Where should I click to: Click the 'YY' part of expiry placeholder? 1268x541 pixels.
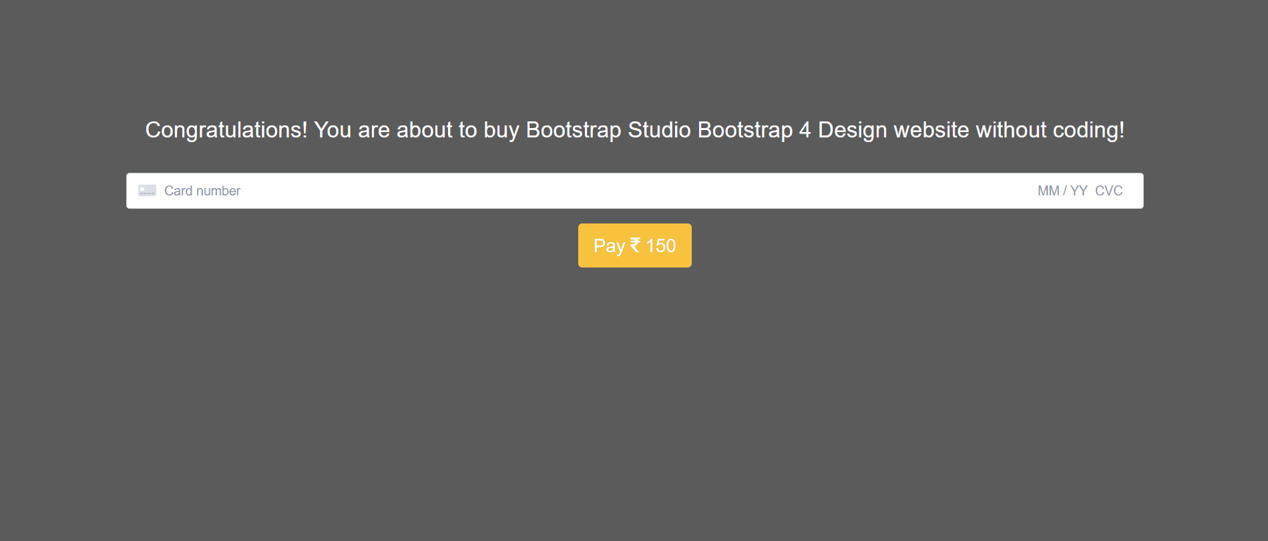tap(1079, 191)
